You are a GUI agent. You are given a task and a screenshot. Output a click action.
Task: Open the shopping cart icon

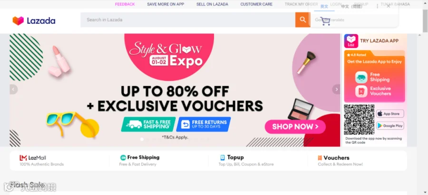coord(325,21)
